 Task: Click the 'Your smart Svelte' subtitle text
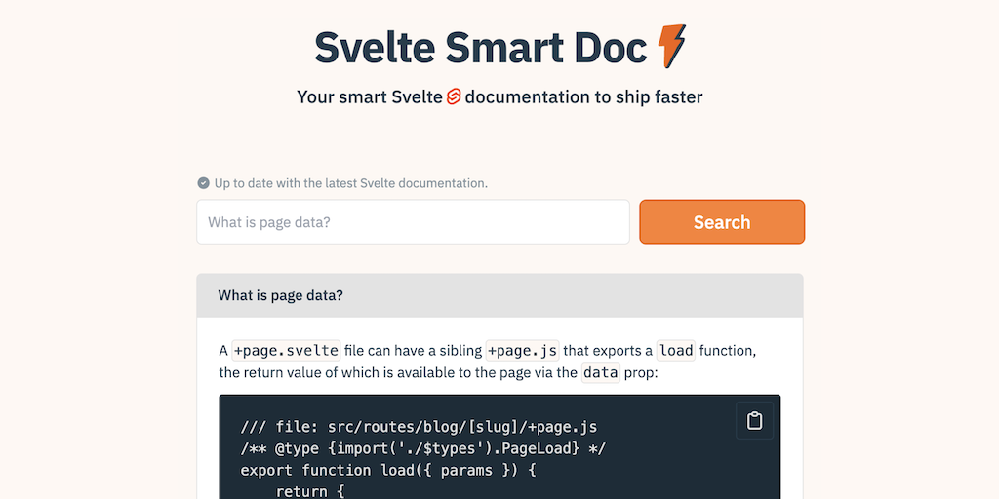click(x=369, y=96)
